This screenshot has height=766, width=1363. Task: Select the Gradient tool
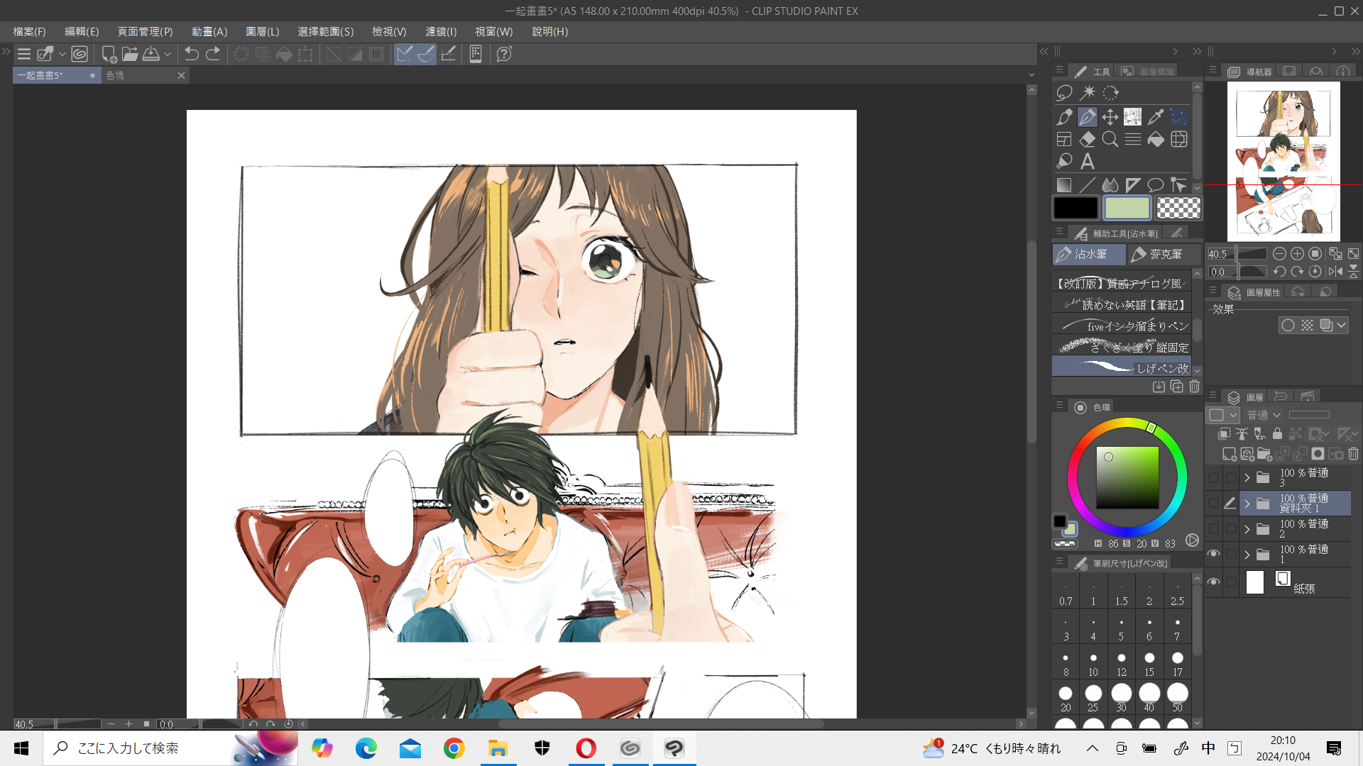(x=1063, y=185)
